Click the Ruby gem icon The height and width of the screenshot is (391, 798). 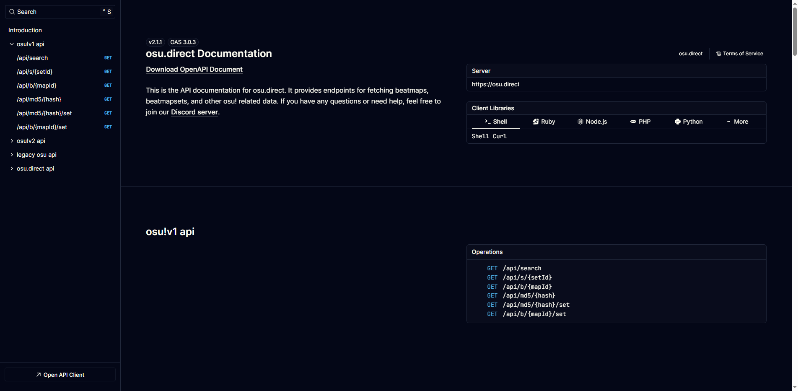tap(536, 122)
